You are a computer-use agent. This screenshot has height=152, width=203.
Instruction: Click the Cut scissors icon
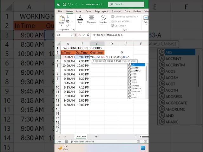point(68,17)
